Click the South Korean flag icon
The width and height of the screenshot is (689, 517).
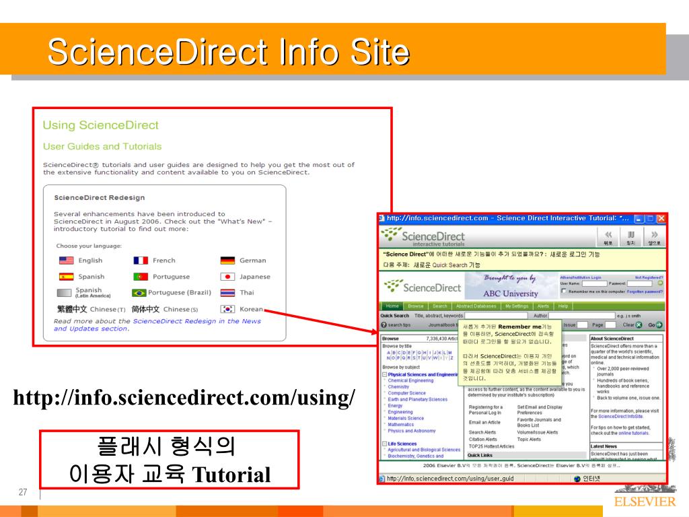click(227, 309)
